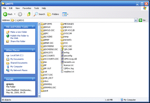Open the Tools menu
The image size is (150, 103).
pyautogui.click(x=37, y=8)
